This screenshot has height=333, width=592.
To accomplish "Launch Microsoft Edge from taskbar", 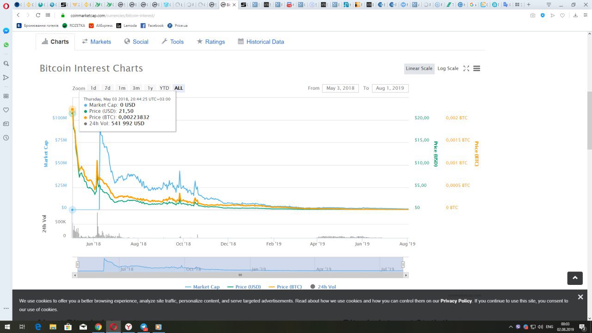I will tap(38, 327).
